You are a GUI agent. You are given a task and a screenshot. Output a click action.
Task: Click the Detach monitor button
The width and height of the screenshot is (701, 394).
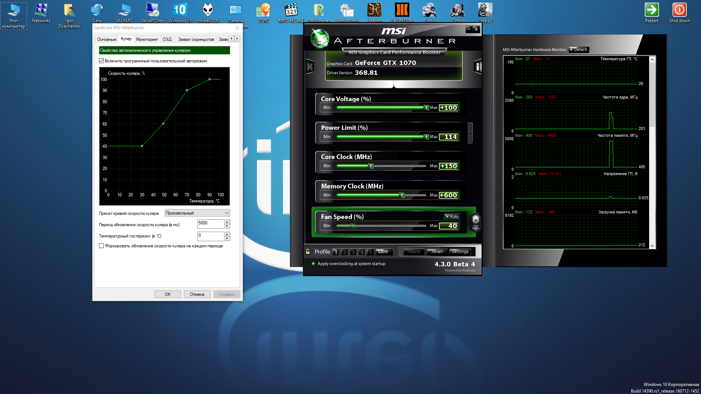click(579, 50)
